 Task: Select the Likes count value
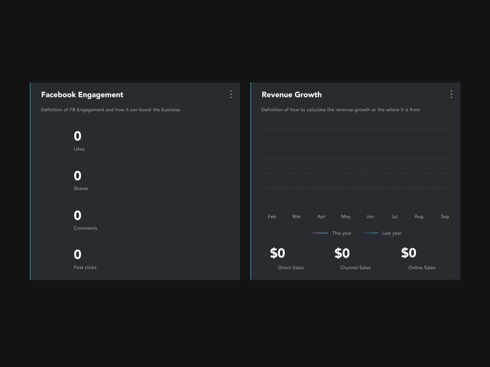coord(78,136)
